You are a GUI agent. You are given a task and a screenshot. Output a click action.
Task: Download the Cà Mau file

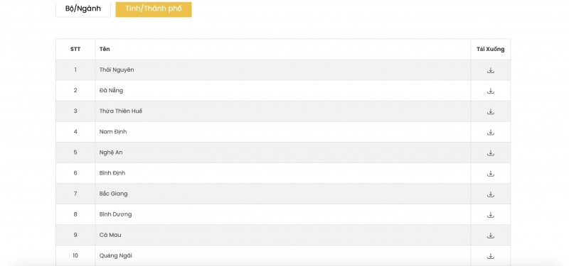pyautogui.click(x=490, y=235)
